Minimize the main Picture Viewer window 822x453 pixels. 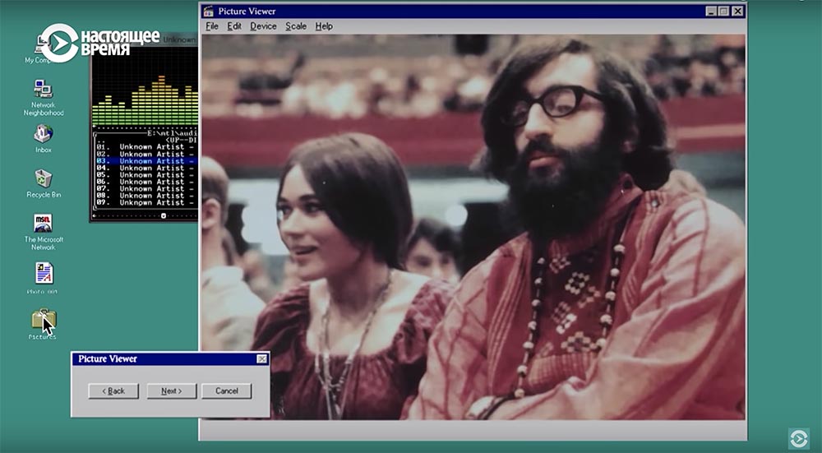point(711,11)
